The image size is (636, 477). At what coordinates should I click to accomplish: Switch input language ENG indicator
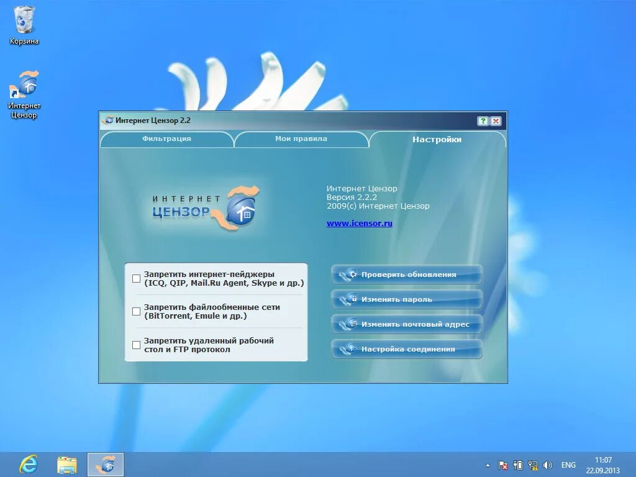(568, 465)
